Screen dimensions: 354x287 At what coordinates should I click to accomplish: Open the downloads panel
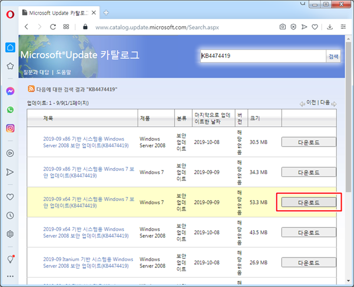point(330,27)
